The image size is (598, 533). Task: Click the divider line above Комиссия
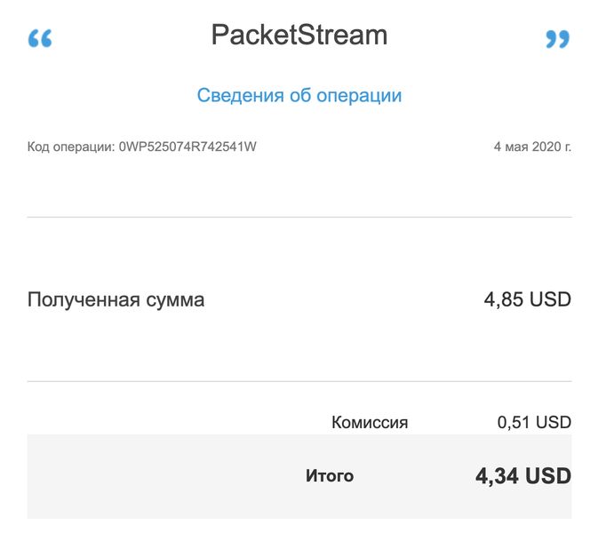(299, 382)
